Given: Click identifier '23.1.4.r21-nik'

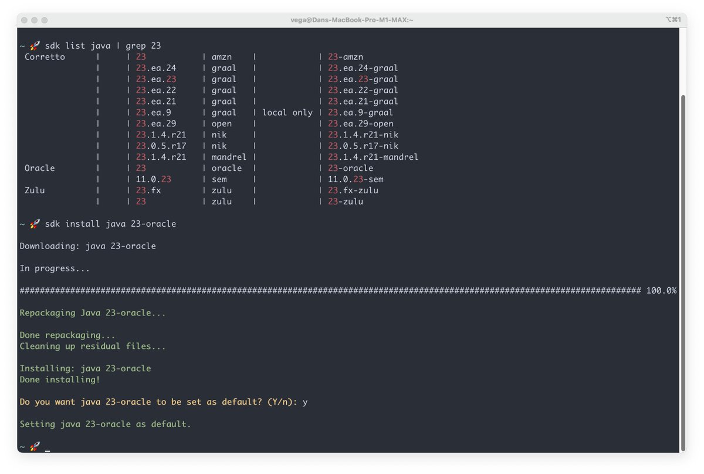Looking at the screenshot, I should pos(363,135).
